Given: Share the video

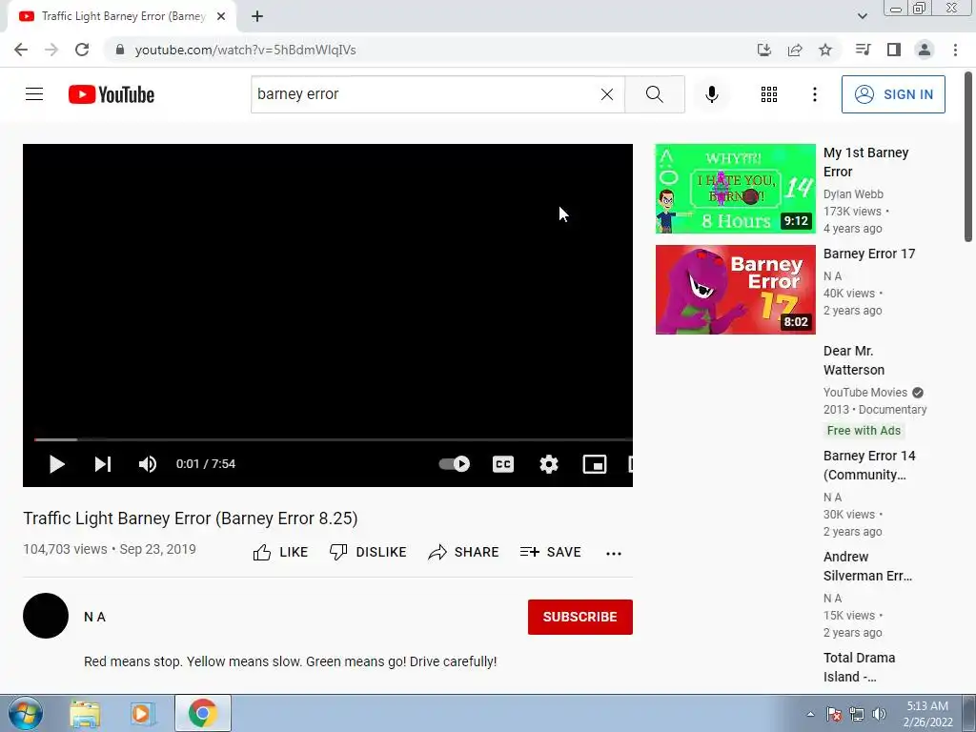Looking at the screenshot, I should (464, 552).
